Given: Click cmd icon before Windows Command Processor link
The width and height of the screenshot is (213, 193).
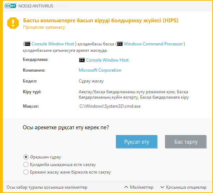Looking at the screenshot, I should (x=120, y=44).
